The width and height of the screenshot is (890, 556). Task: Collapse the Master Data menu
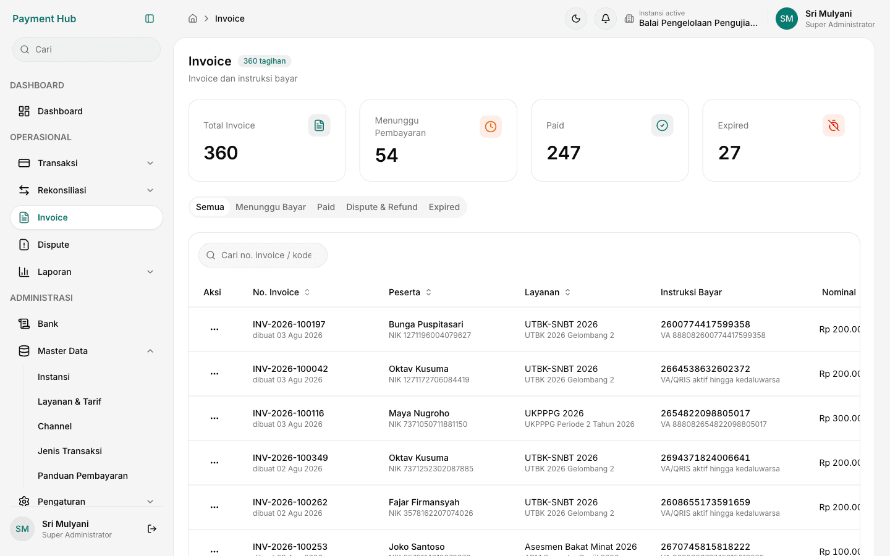point(87,351)
